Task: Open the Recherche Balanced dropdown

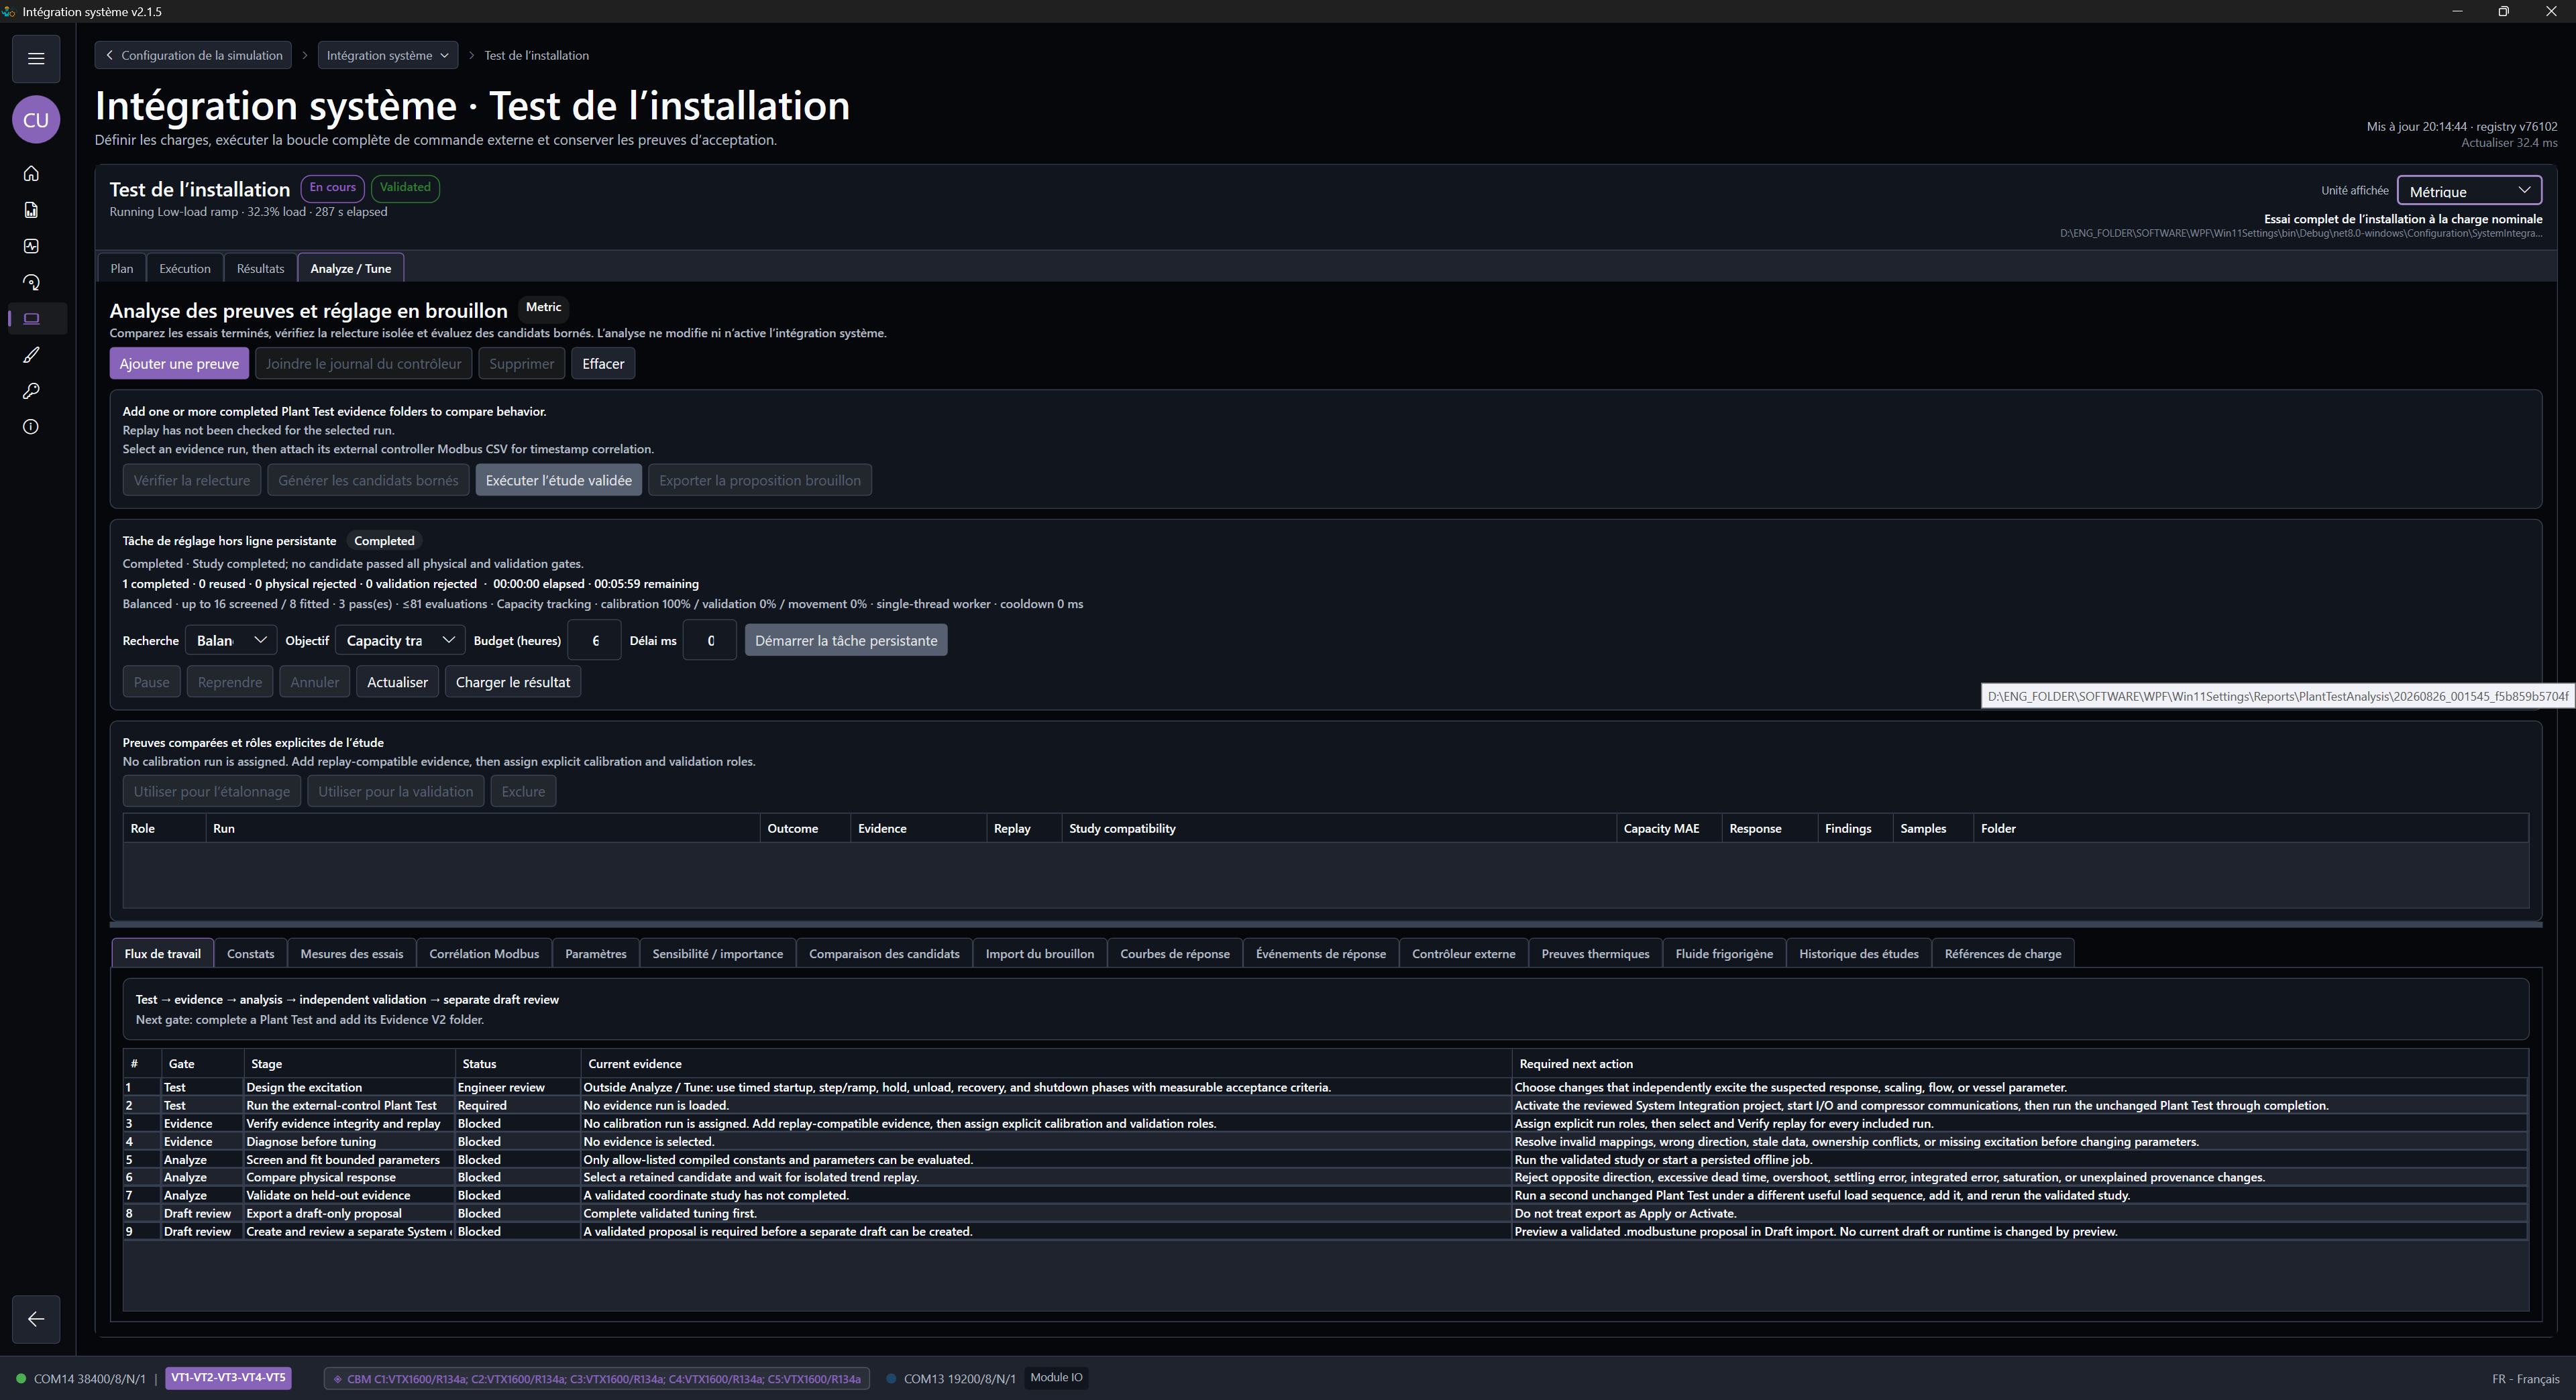Action: (x=231, y=640)
